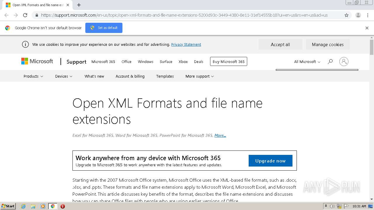Image resolution: width=374 pixels, height=210 pixels.
Task: Dismiss the default browser notification bar
Action: (x=367, y=28)
